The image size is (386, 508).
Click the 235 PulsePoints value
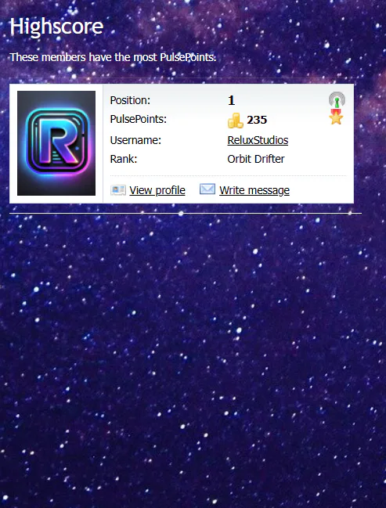pyautogui.click(x=257, y=120)
